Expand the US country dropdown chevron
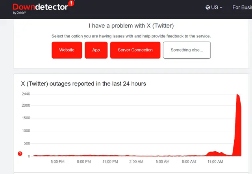This screenshot has width=252, height=174. pyautogui.click(x=221, y=7)
